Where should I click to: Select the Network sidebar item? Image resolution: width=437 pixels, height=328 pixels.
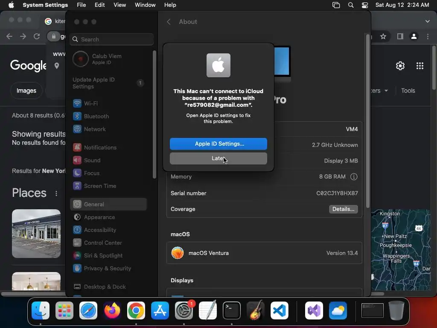click(109, 129)
